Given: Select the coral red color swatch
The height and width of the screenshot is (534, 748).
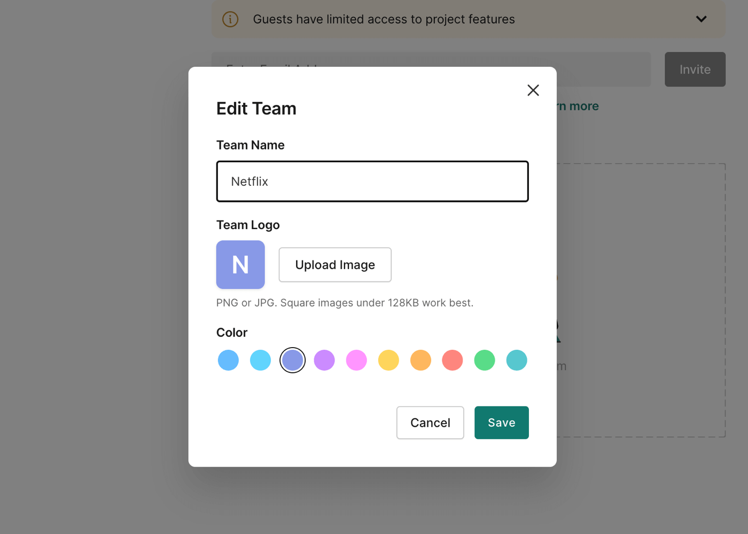Looking at the screenshot, I should [453, 360].
